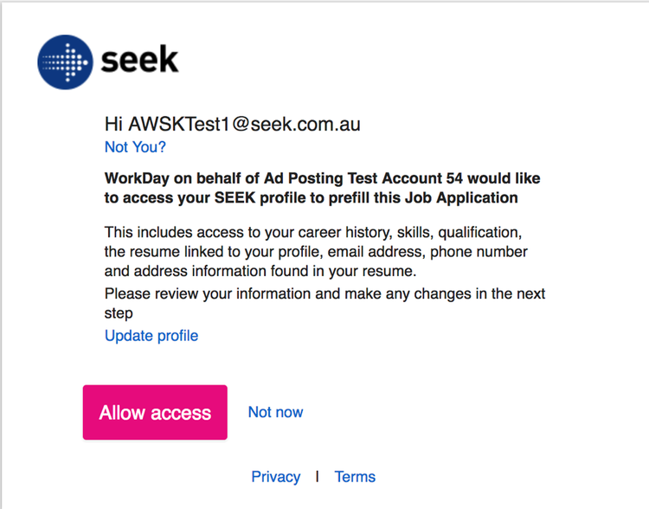The width and height of the screenshot is (649, 509).
Task: Click the word 'Hi' in the greeting
Action: [114, 124]
